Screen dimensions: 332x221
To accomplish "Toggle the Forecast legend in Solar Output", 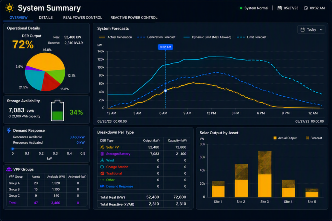I will click(314, 138).
